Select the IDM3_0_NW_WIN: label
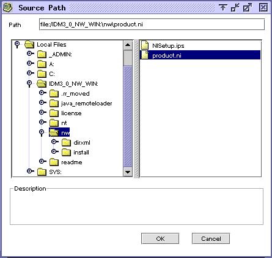272x258 pixels. [x=73, y=84]
